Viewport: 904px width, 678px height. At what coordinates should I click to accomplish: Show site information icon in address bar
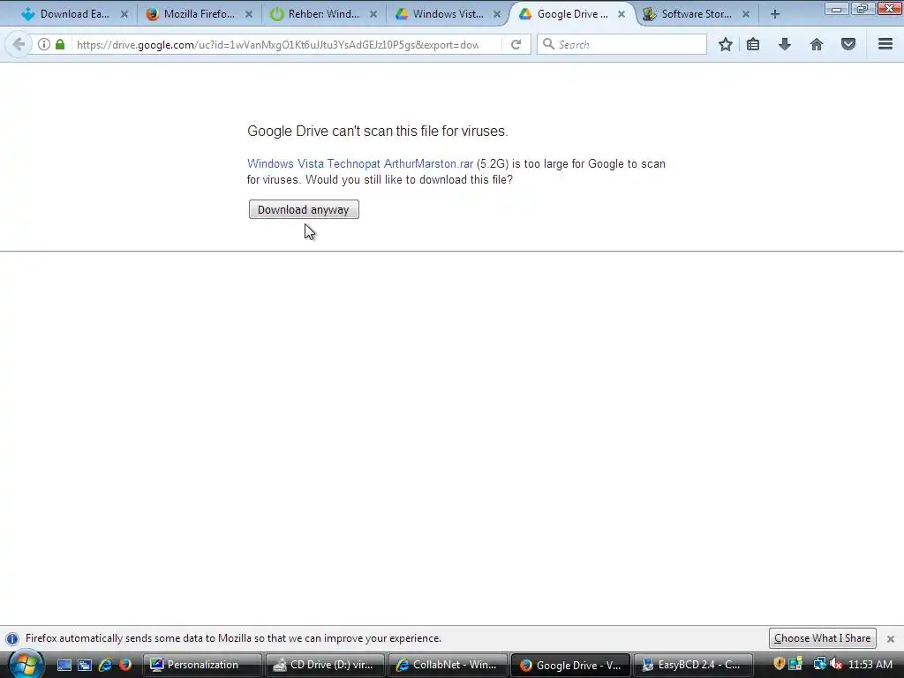44,44
